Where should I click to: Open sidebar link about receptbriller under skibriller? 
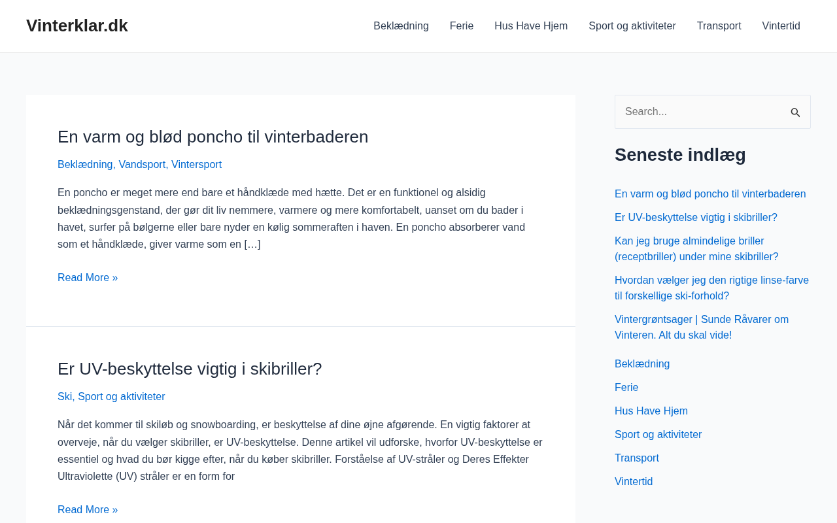pyautogui.click(x=696, y=249)
